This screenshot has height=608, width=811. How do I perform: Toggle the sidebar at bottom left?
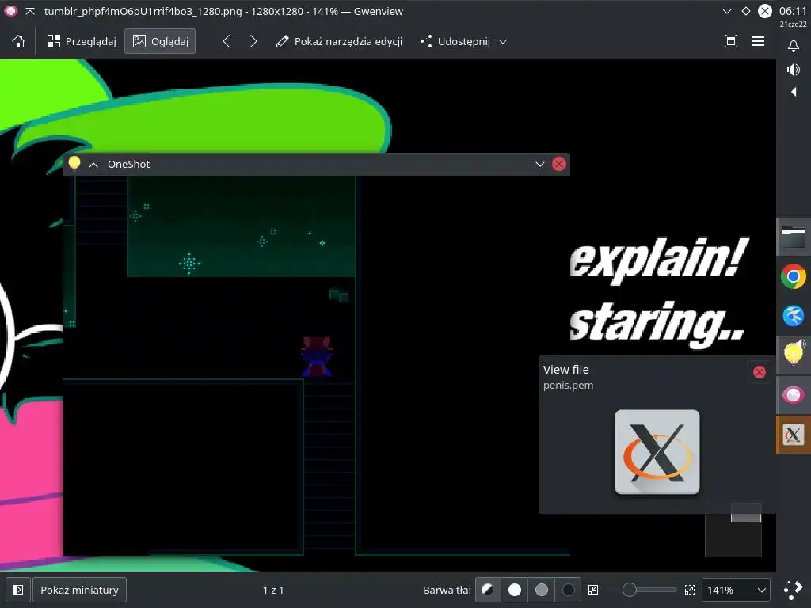coord(18,590)
